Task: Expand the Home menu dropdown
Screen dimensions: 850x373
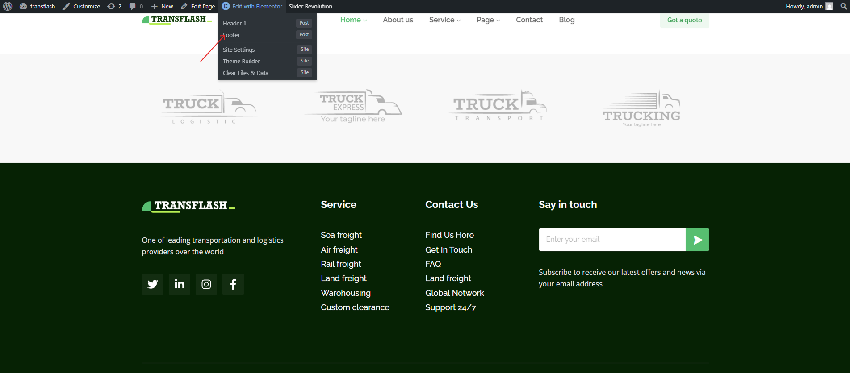Action: coord(353,20)
